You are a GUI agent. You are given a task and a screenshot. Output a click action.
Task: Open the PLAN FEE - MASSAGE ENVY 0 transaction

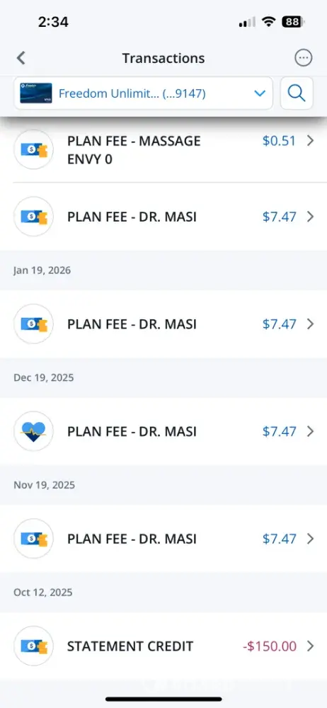pyautogui.click(x=163, y=149)
